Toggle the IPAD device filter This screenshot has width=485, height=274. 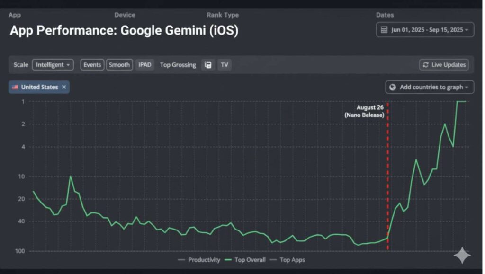coord(145,65)
